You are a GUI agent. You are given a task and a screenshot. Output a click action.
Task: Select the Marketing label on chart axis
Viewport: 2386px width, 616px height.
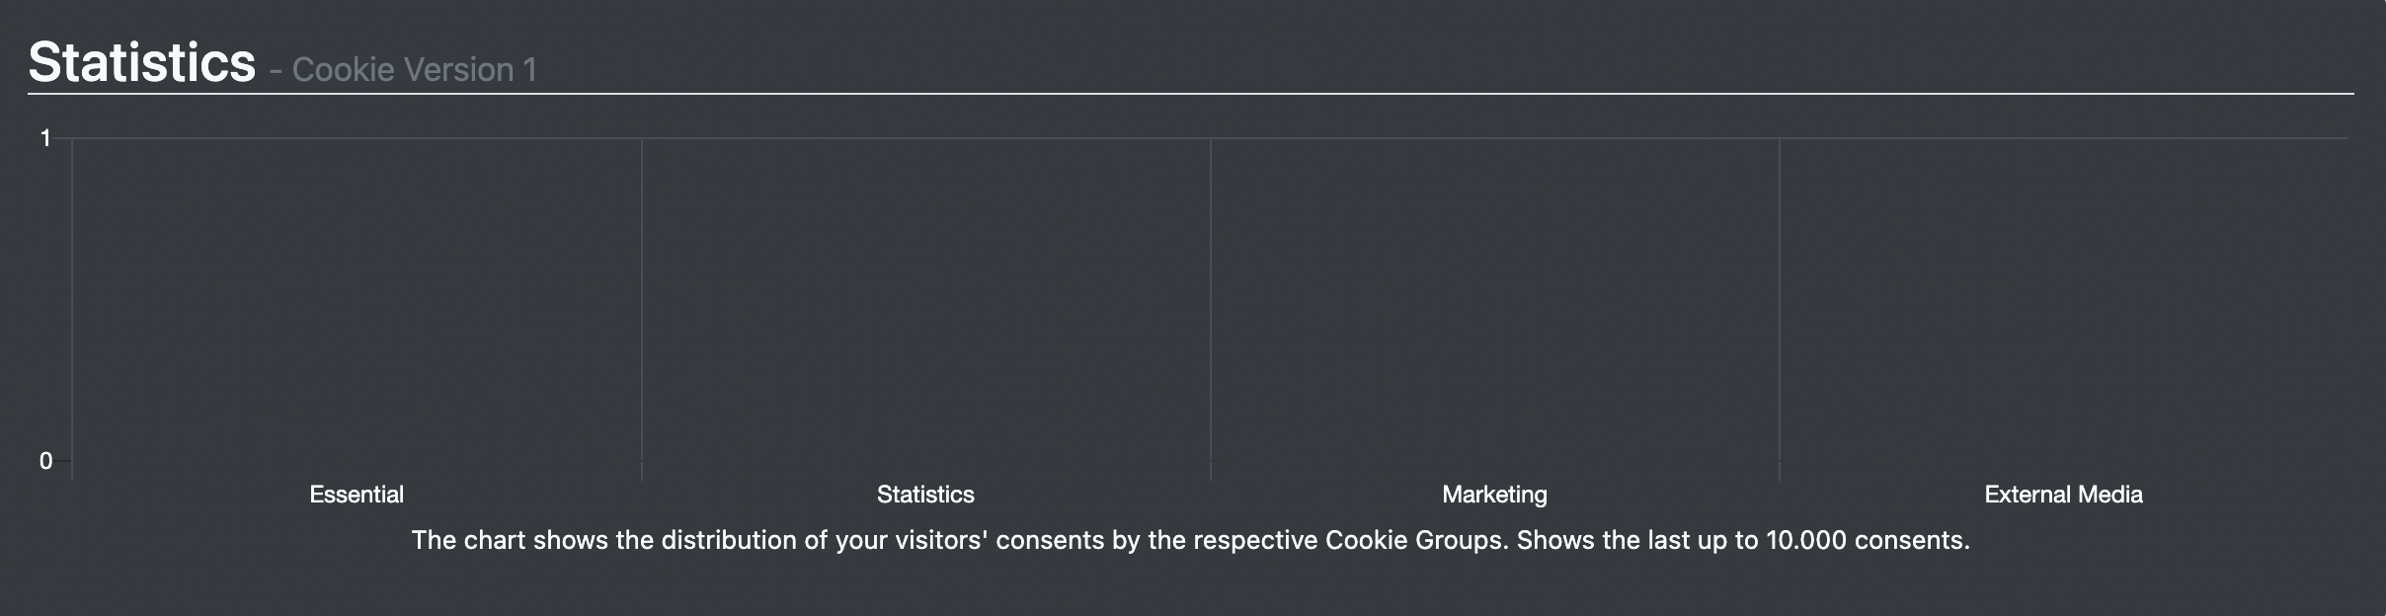coord(1494,495)
